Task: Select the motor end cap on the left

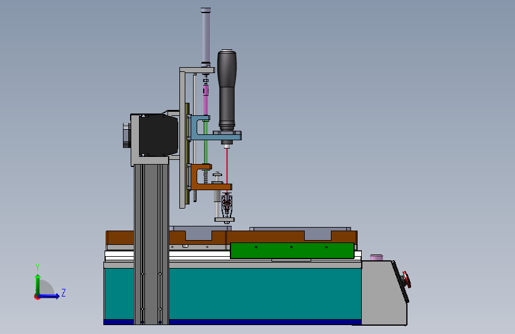Action: (x=127, y=135)
